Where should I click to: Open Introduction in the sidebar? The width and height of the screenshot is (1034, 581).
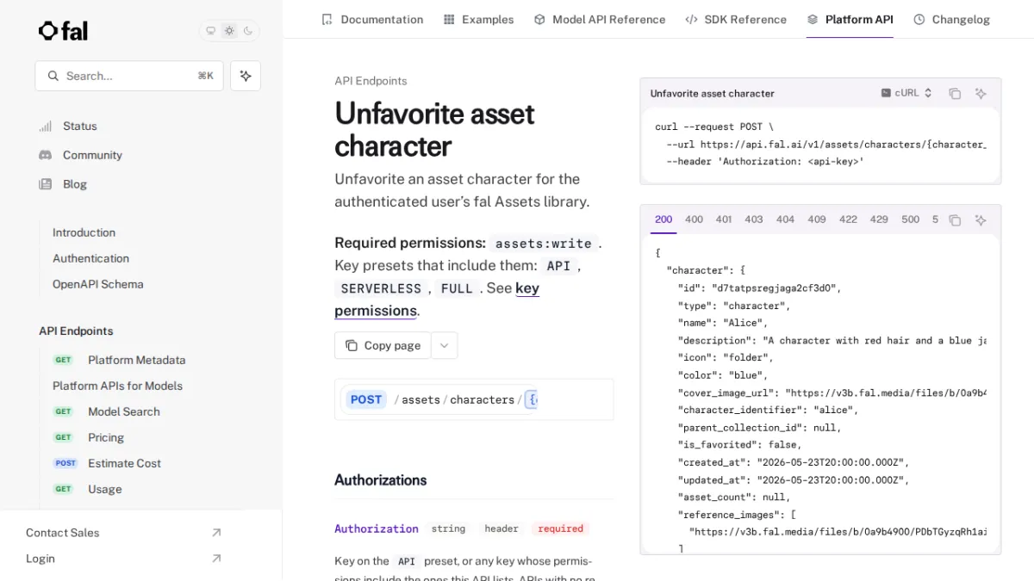[84, 232]
